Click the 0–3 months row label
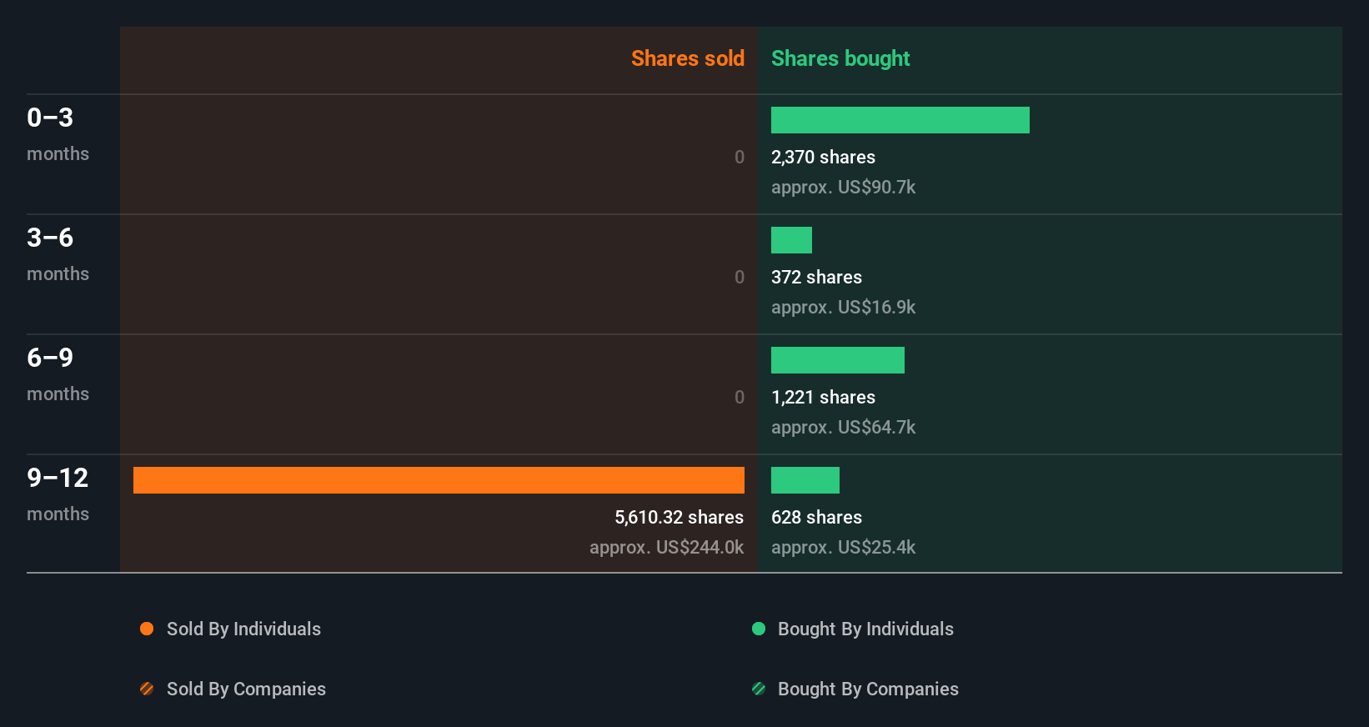The width and height of the screenshot is (1369, 727). click(x=58, y=134)
